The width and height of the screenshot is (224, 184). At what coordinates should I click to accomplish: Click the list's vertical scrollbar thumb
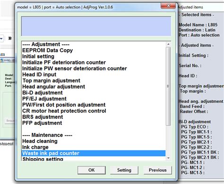pos(168,86)
